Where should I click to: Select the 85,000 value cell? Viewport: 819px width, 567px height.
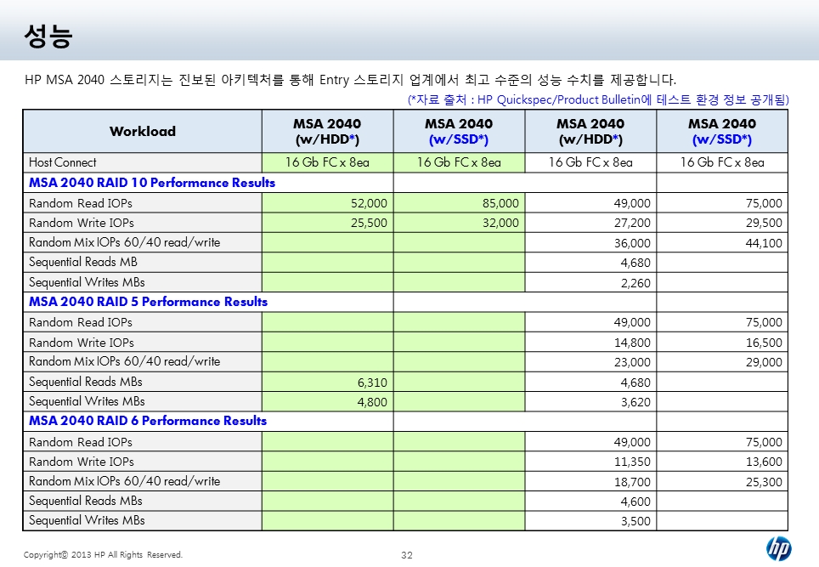pos(459,203)
